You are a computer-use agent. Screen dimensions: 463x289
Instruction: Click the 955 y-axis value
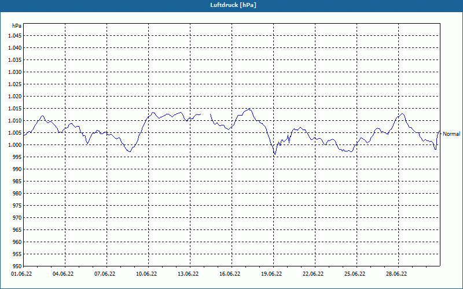tap(17, 254)
